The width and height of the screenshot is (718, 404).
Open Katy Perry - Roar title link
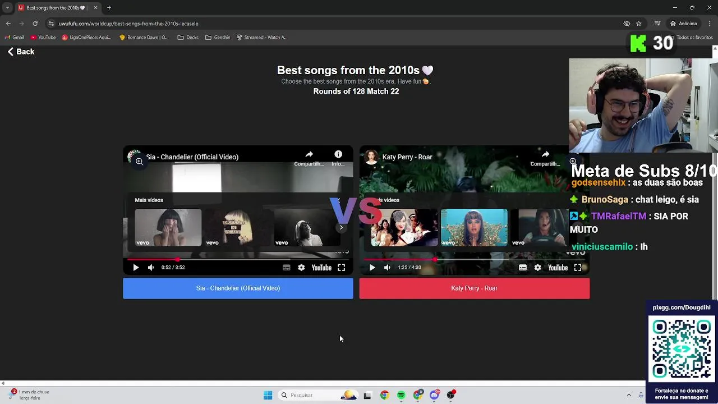(407, 157)
